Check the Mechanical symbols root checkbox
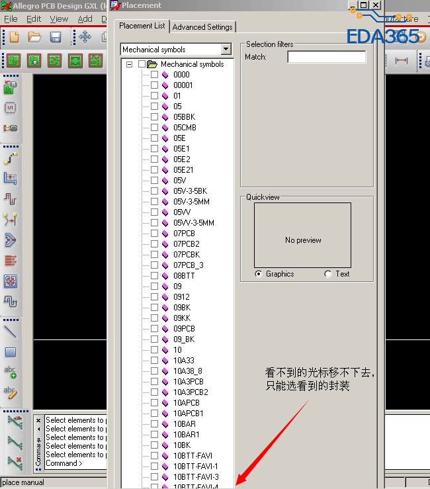This screenshot has width=430, height=489. point(142,64)
